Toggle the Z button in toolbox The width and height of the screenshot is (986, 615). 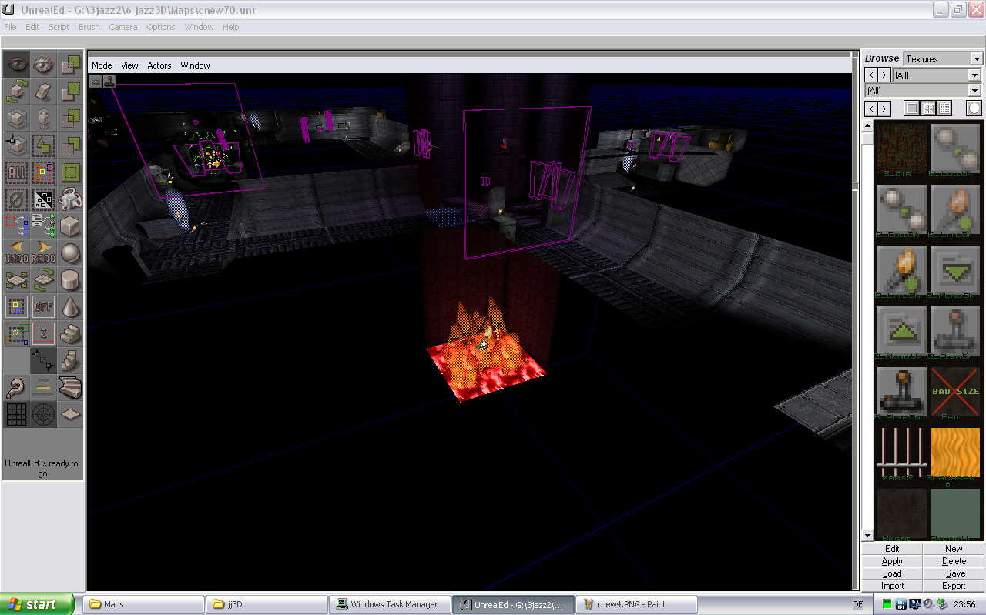44,334
